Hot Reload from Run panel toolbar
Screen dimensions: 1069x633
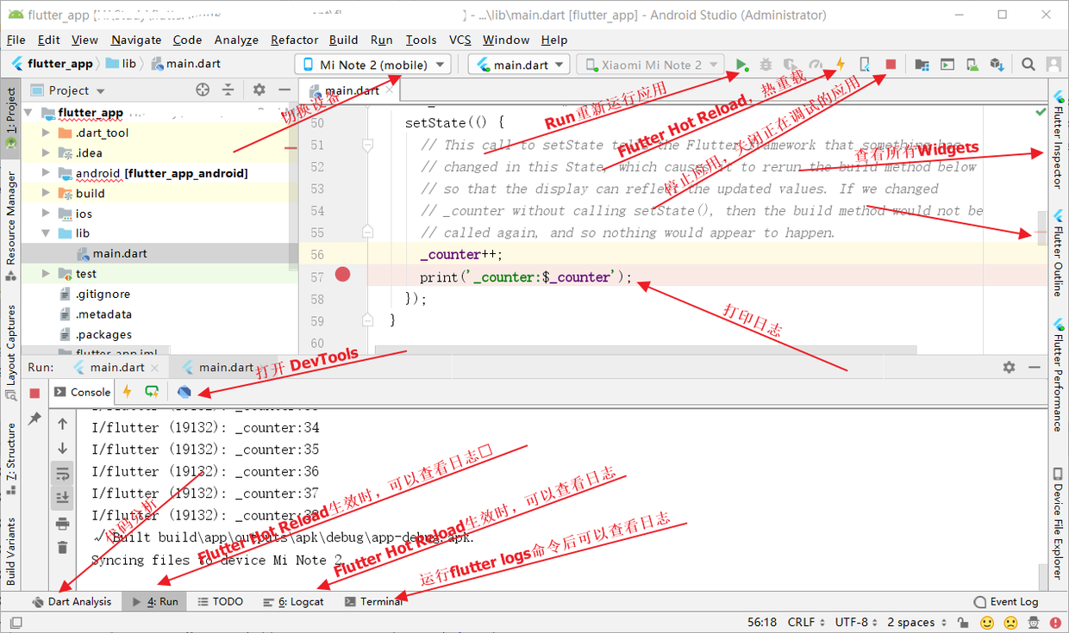[x=127, y=392]
